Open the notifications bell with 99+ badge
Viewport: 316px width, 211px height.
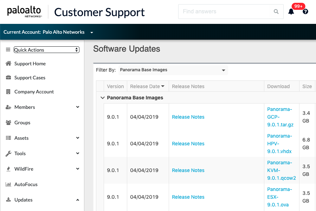click(x=291, y=12)
